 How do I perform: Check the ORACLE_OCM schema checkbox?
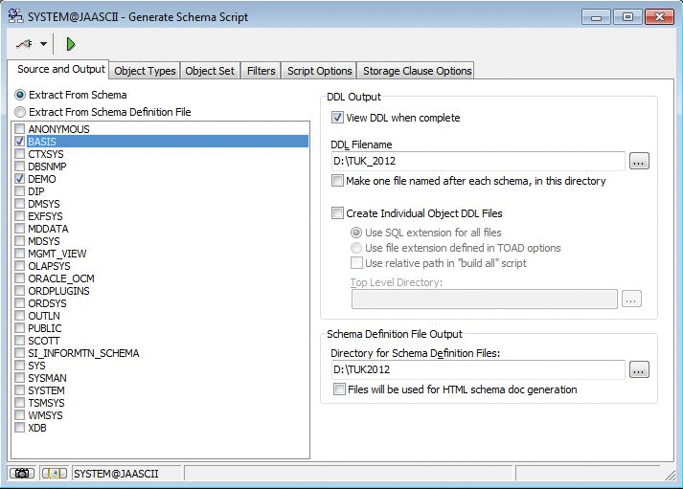19,278
